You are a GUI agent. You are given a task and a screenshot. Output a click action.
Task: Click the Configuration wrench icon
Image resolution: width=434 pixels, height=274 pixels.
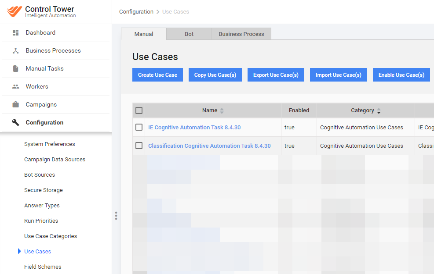(16, 122)
